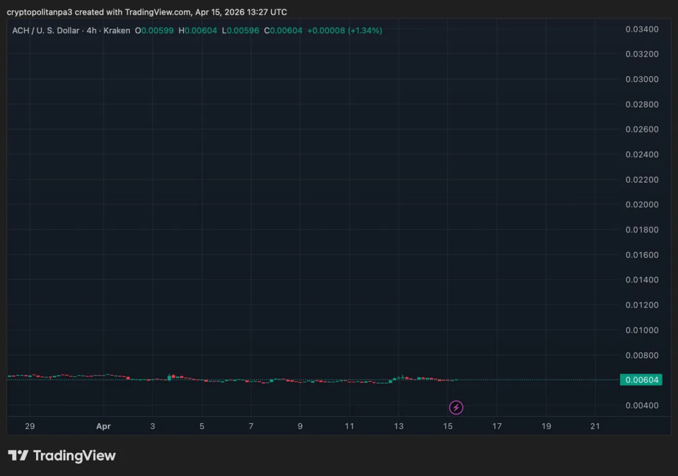
Task: Click the 15 date on time axis
Action: pos(448,426)
